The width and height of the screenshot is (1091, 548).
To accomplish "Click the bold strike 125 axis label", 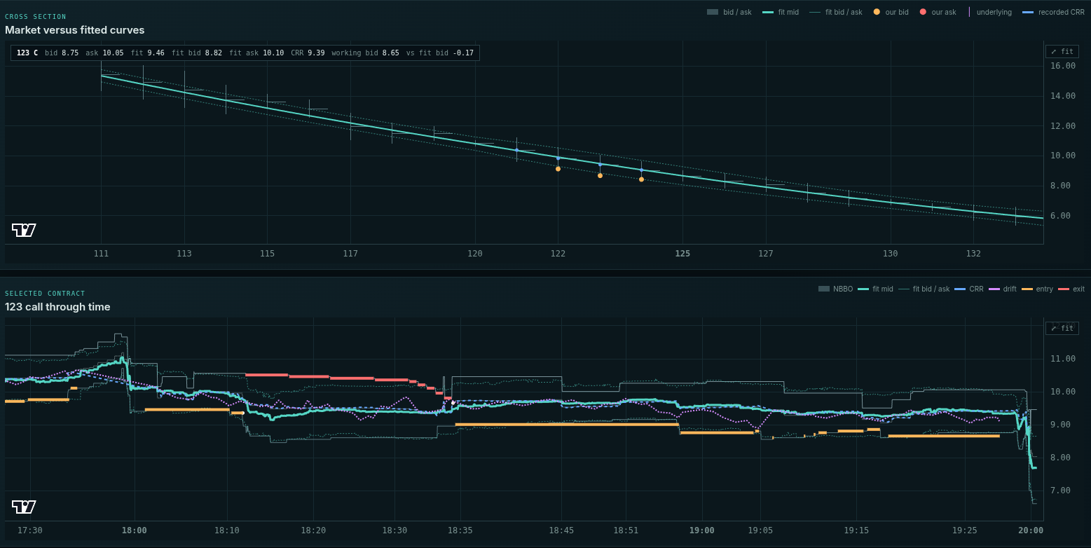I will pyautogui.click(x=682, y=254).
